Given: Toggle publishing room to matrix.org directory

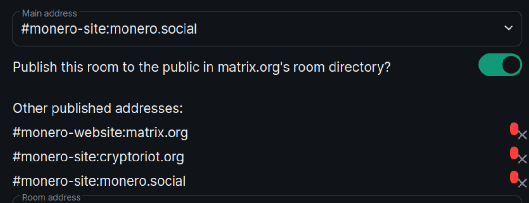Looking at the screenshot, I should point(500,65).
